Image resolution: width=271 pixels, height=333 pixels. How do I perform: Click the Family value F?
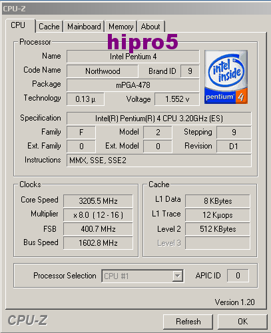(81, 133)
